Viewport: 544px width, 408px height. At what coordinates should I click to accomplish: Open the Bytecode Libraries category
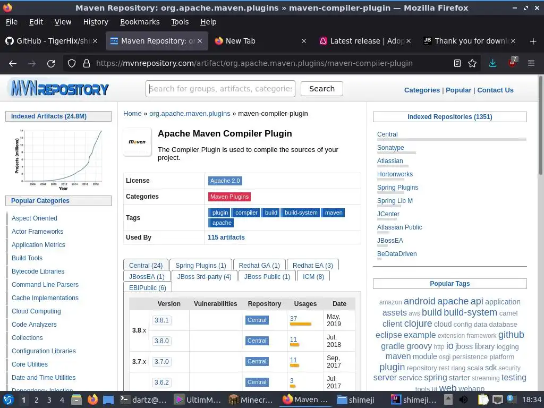(x=38, y=271)
